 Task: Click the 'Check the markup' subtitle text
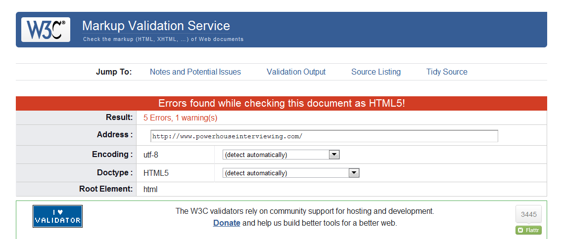(x=163, y=39)
